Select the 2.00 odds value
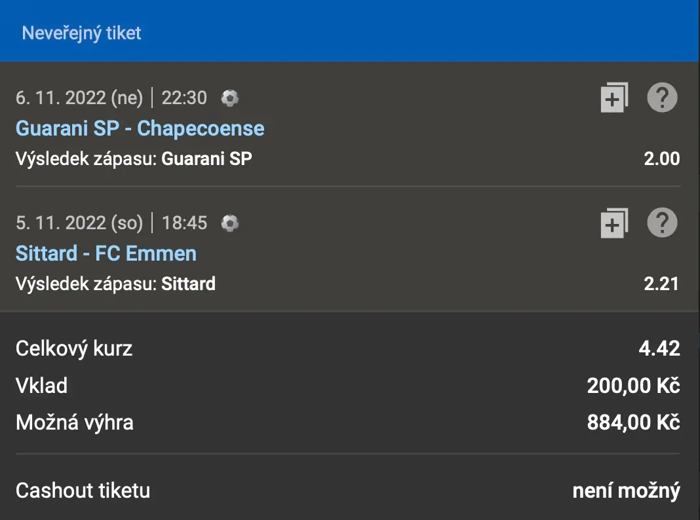This screenshot has height=520, width=700. [x=661, y=158]
